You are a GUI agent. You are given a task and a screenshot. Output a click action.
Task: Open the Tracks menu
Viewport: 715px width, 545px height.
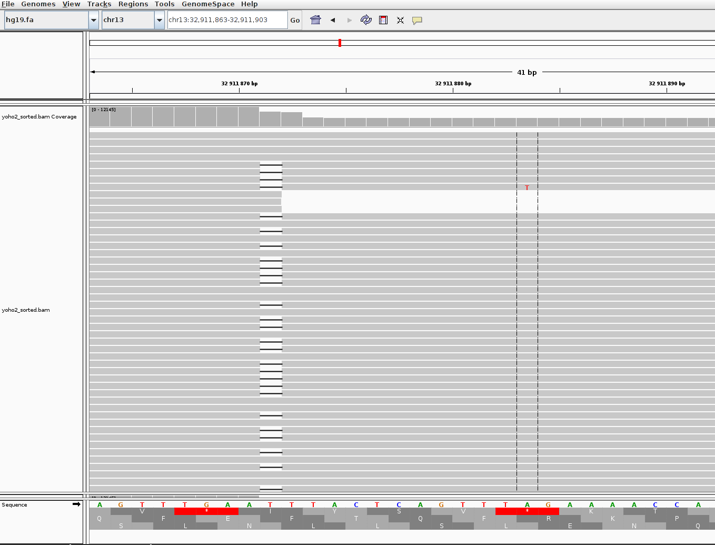pyautogui.click(x=99, y=4)
